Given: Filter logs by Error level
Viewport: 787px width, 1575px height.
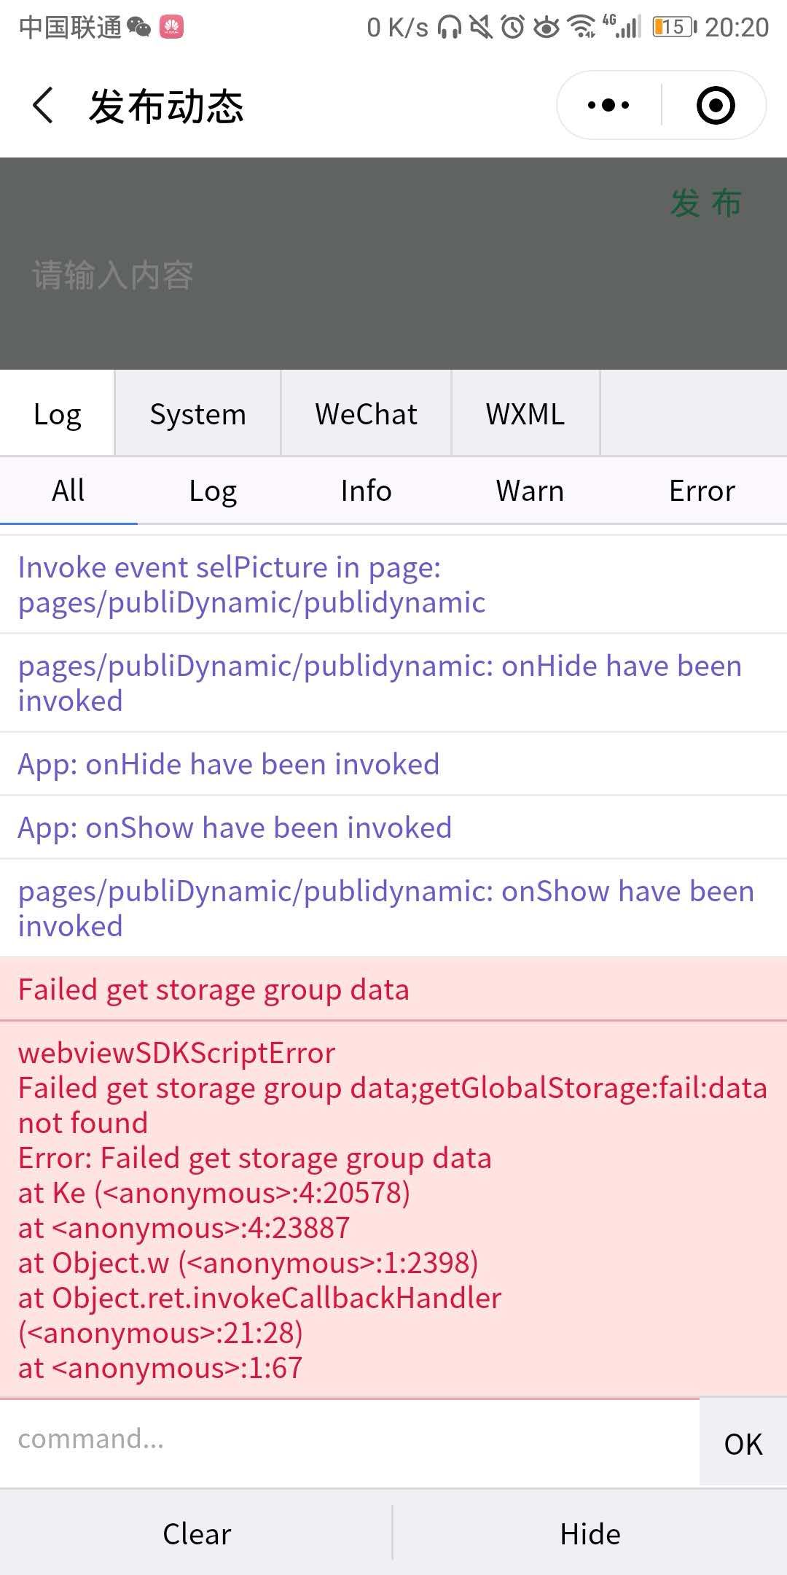Looking at the screenshot, I should point(702,491).
